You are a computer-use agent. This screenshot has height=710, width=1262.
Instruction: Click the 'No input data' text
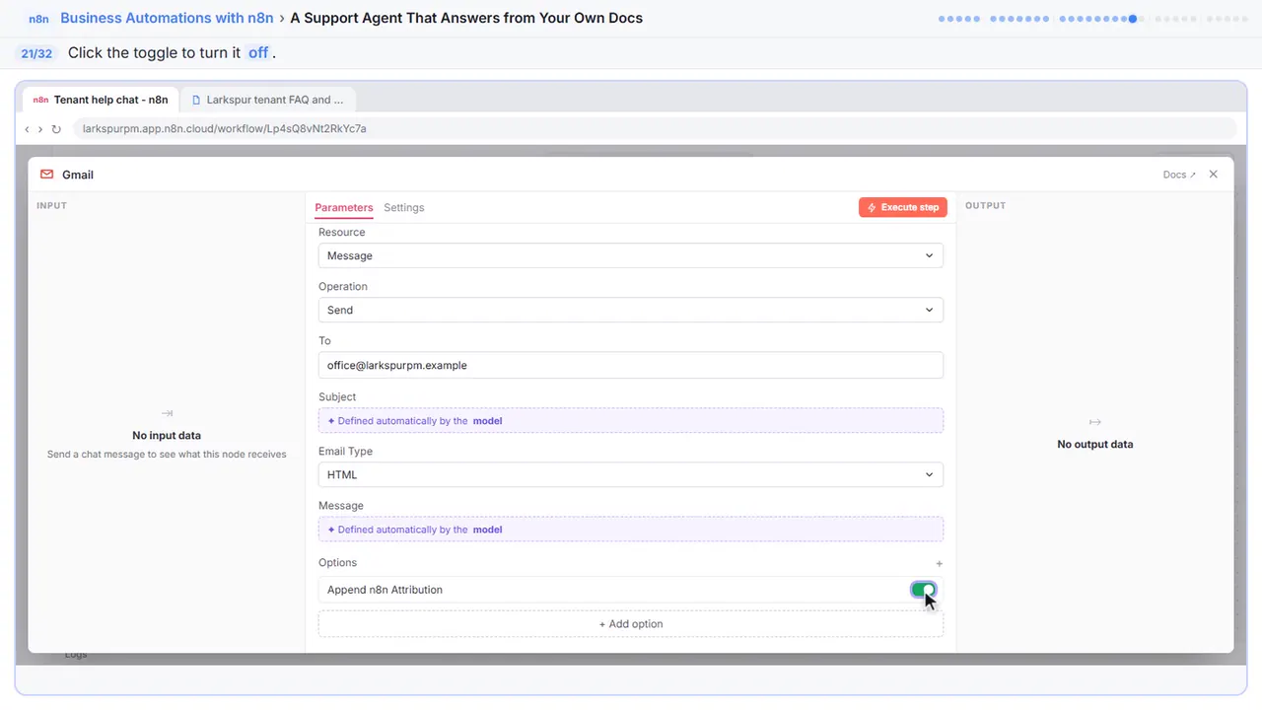(x=167, y=435)
